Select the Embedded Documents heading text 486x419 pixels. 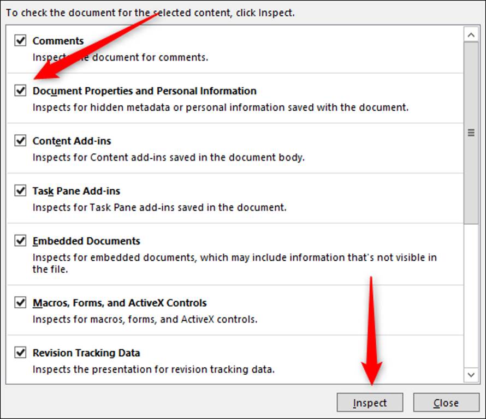(x=86, y=240)
